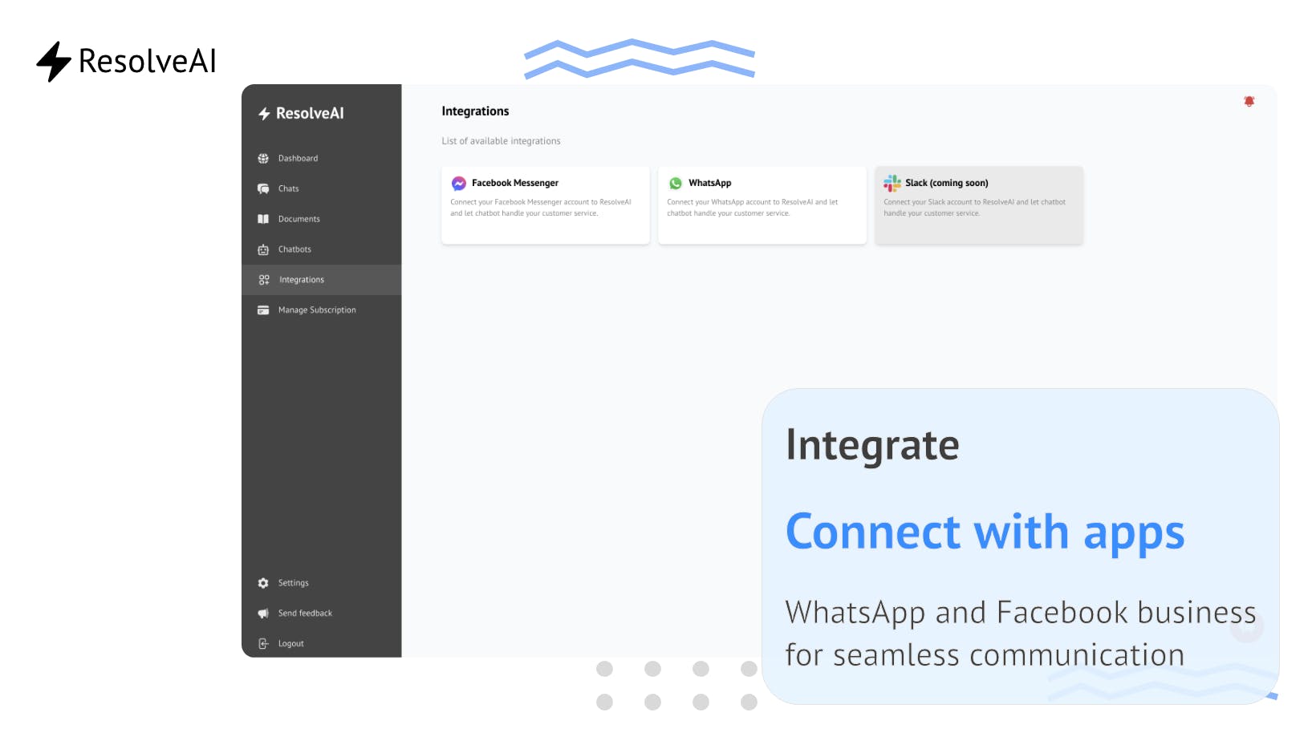The width and height of the screenshot is (1316, 741).
Task: Click the Manage Subscription card icon
Action: point(263,310)
